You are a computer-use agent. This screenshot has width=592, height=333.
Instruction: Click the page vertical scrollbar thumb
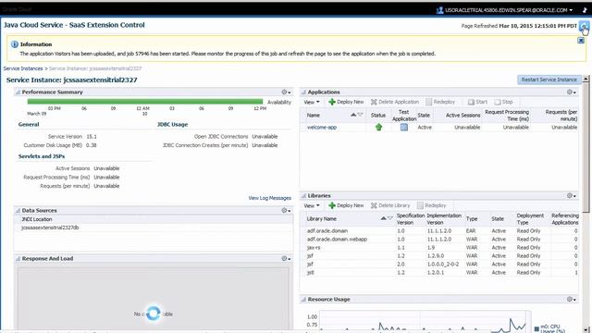tap(586, 147)
